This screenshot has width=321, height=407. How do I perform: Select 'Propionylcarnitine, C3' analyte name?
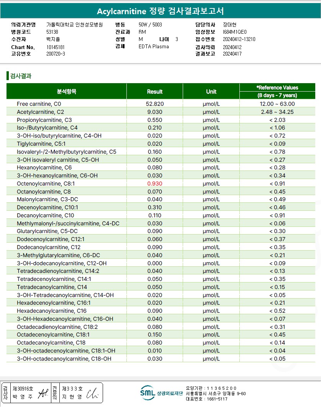(44, 120)
